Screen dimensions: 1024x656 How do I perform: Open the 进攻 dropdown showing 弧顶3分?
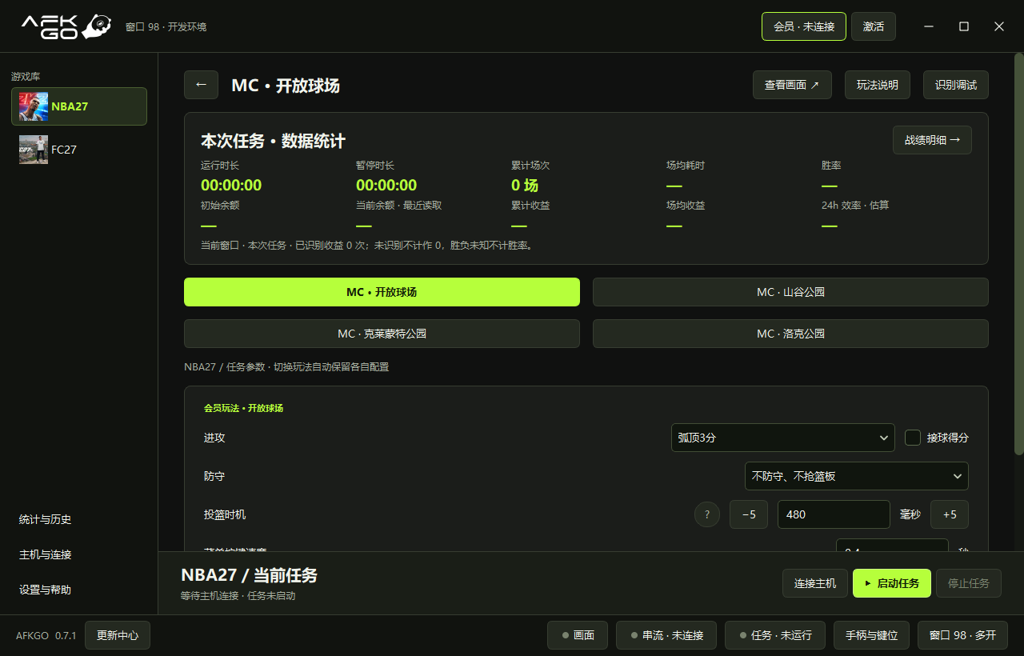pos(783,438)
